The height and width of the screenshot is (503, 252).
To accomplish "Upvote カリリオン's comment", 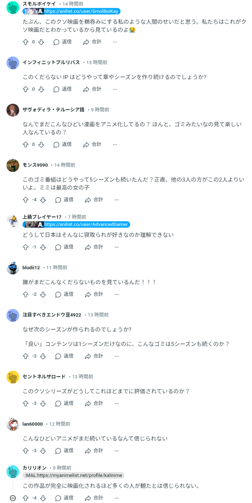I will (25, 498).
